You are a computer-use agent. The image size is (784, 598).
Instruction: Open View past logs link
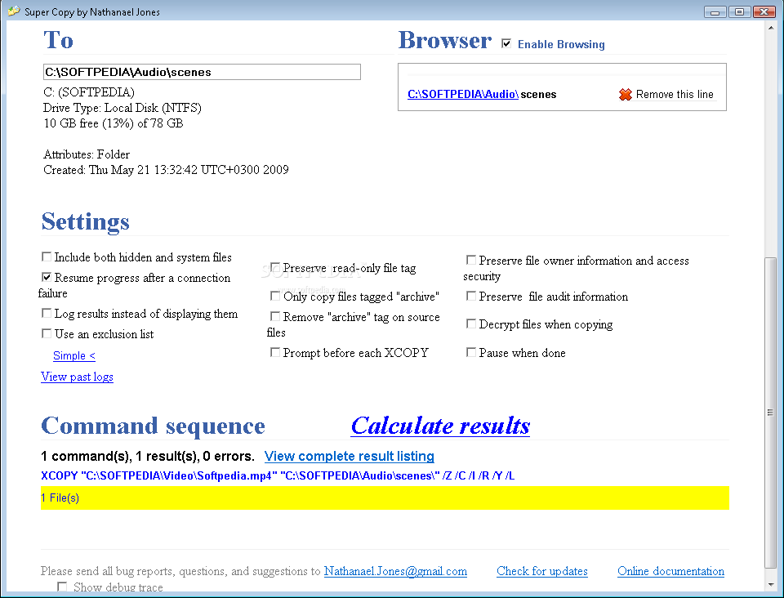tap(77, 377)
